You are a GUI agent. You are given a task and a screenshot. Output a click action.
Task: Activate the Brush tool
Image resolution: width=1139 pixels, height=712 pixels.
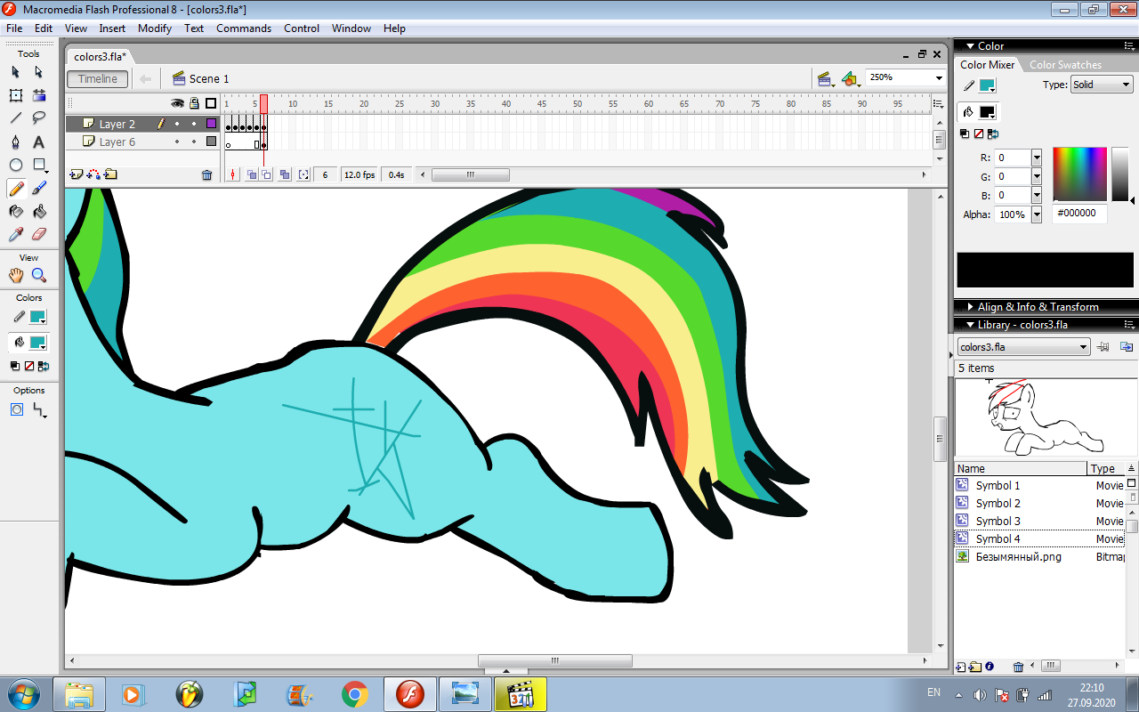click(x=39, y=189)
